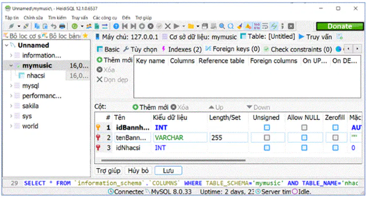
Task: Click the VARCHAR data type cell
Action: [180, 138]
